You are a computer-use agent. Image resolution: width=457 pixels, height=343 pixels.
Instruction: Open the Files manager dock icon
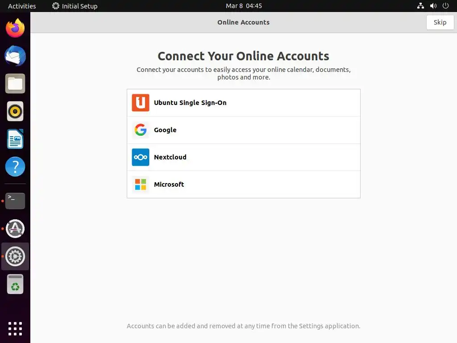[15, 84]
